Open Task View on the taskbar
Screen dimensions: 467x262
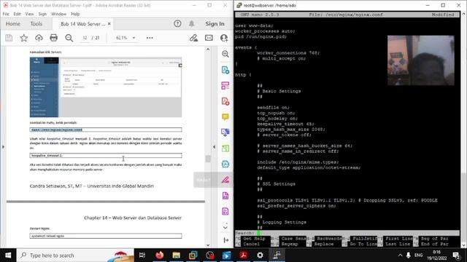coord(142,255)
